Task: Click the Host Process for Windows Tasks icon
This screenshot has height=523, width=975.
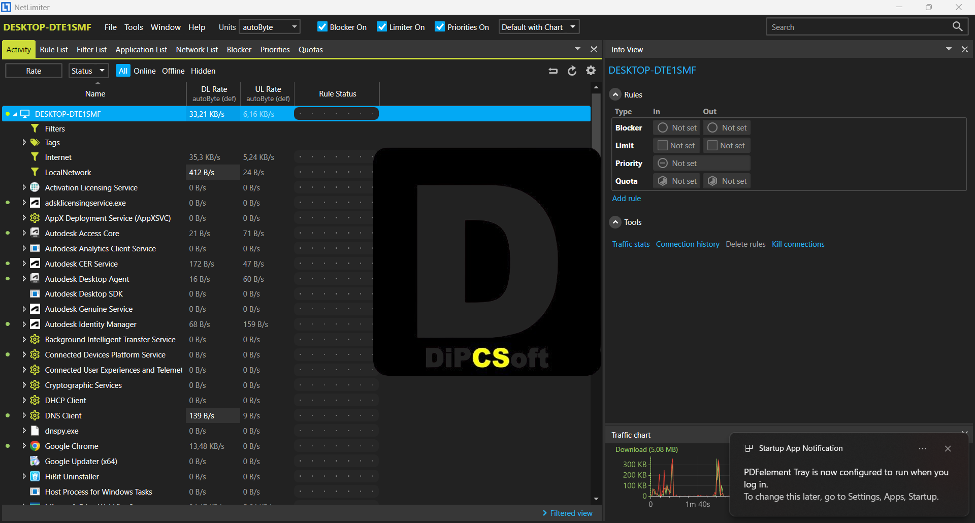Action: point(35,492)
